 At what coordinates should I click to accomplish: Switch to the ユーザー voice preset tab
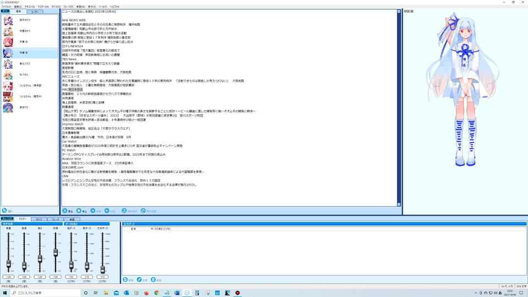pos(35,12)
